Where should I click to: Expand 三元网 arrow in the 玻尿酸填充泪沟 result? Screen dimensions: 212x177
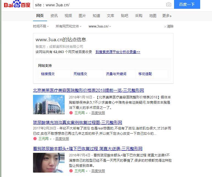[51, 139]
